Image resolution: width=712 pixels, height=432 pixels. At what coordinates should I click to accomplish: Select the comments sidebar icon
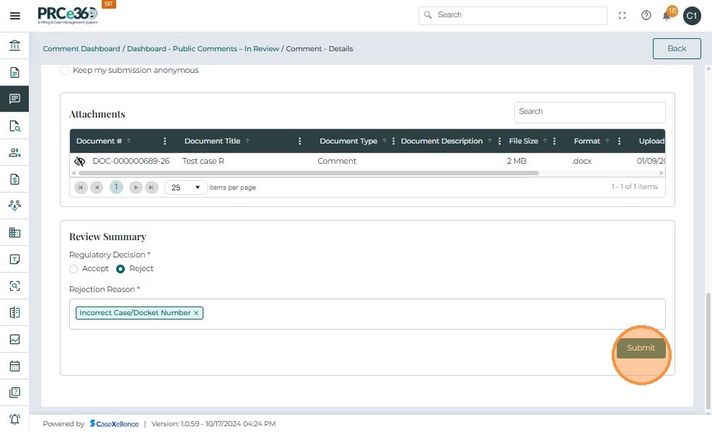click(x=14, y=99)
